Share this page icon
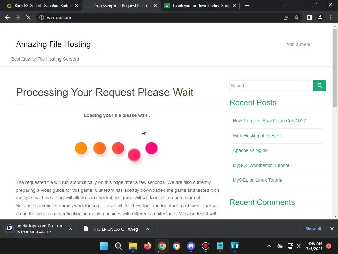The image size is (338, 254). tap(286, 17)
